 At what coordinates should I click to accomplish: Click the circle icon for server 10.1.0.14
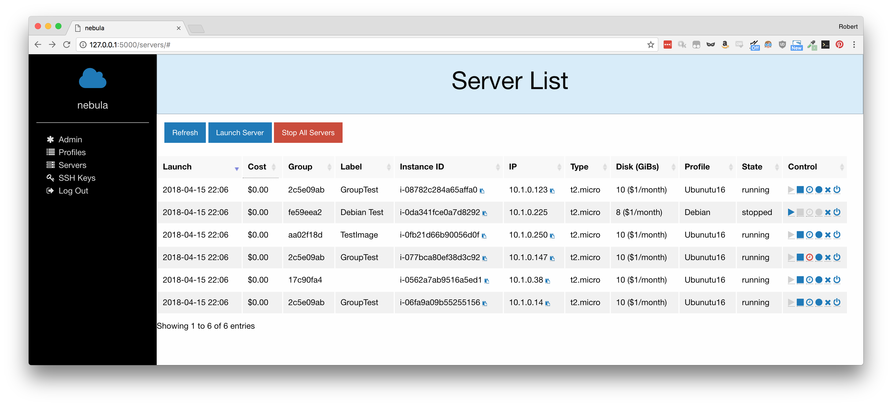pos(819,302)
